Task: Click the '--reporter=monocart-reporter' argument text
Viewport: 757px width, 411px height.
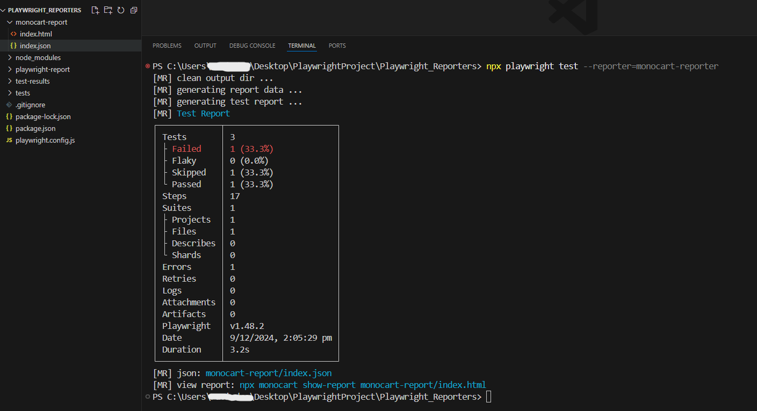Action: click(651, 66)
